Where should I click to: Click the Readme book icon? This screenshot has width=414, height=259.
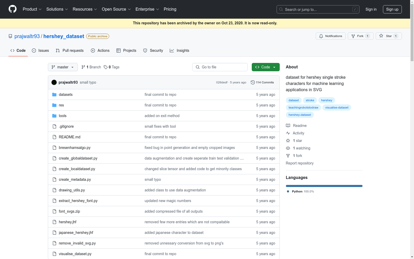[x=288, y=126]
